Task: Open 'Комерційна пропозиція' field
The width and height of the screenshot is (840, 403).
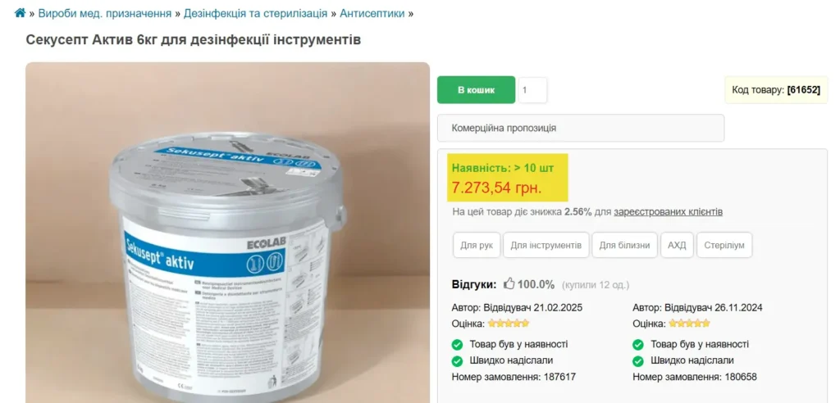Action: [581, 128]
